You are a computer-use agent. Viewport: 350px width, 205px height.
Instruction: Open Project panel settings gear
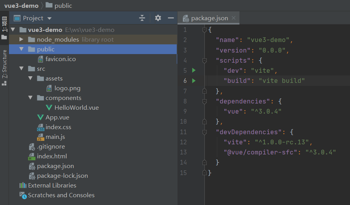click(158, 18)
